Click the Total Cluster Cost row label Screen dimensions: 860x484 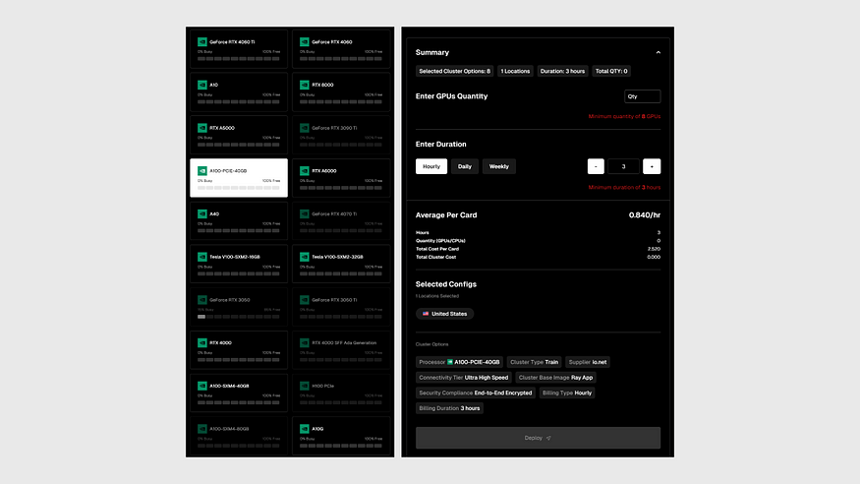point(436,257)
